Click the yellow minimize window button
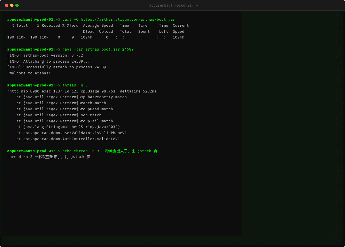Screen dimensions: 345x247 pos(12,5)
